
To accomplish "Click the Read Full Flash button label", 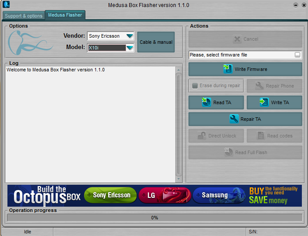I will [251, 152].
